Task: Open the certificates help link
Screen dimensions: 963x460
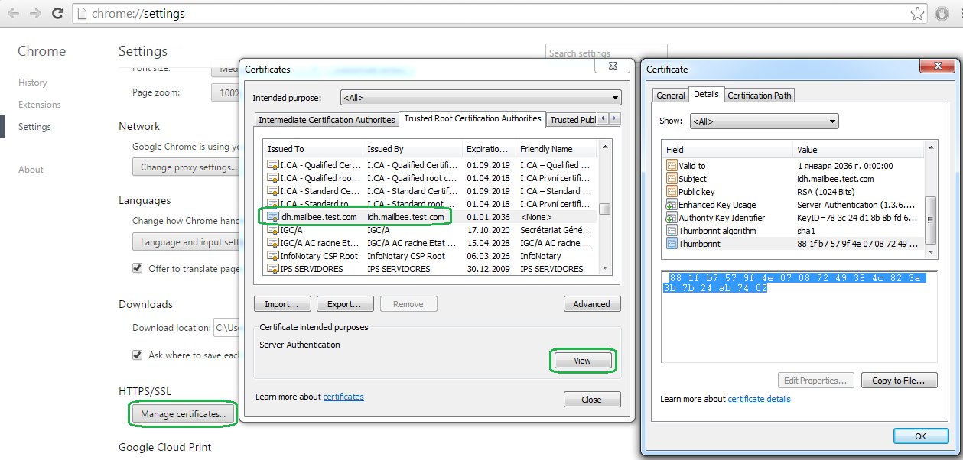Action: 343,397
